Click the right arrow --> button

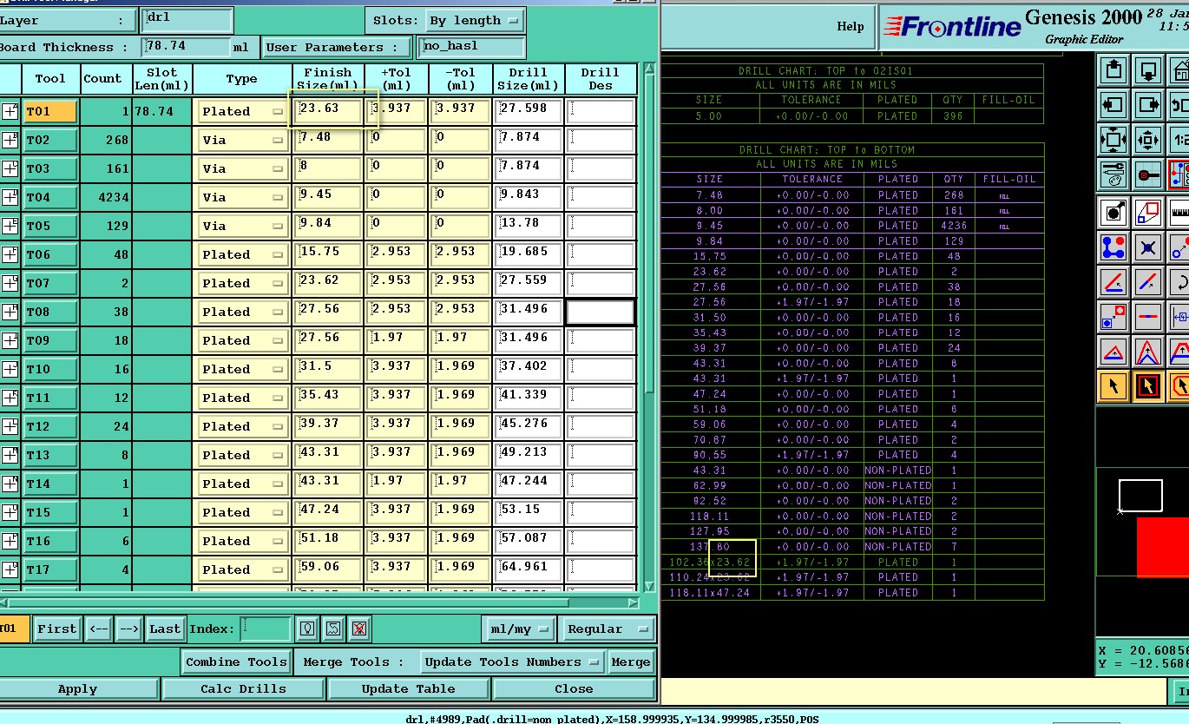coord(128,629)
